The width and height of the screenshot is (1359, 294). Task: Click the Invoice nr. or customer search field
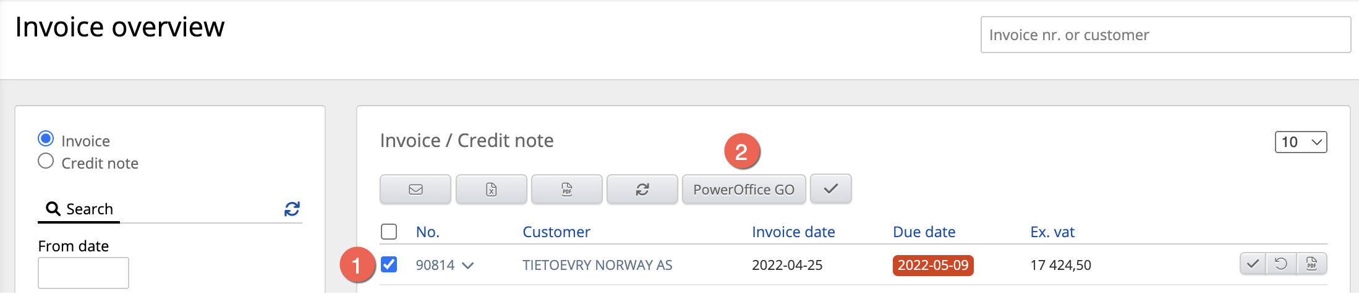coord(1165,35)
